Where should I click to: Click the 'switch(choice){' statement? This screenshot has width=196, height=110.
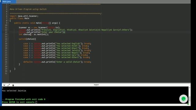pyautogui.click(x=27, y=39)
